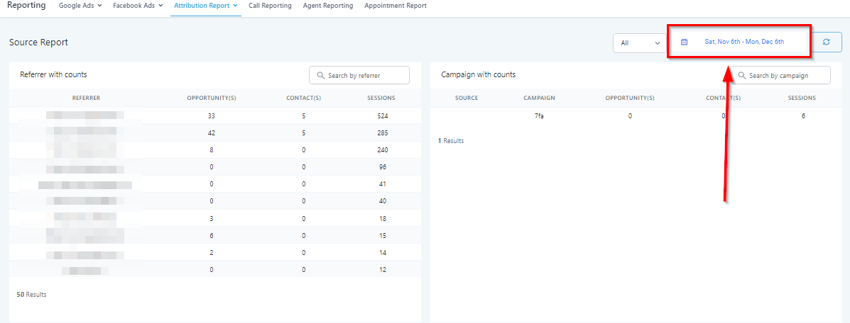850x323 pixels.
Task: Type in Search by referrer field
Action: pyautogui.click(x=366, y=76)
